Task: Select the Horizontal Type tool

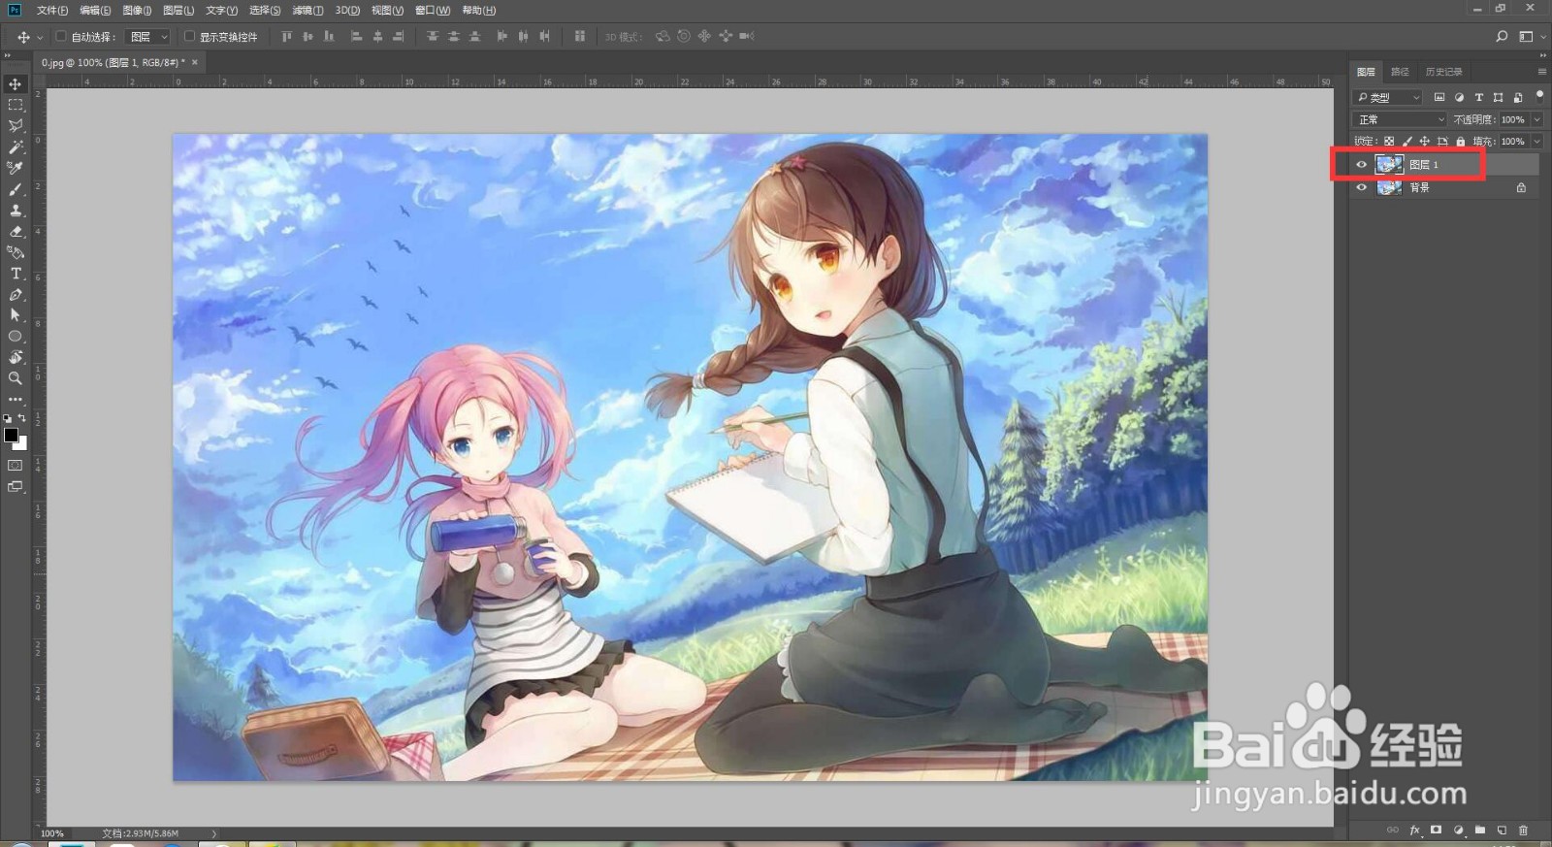Action: pos(16,274)
